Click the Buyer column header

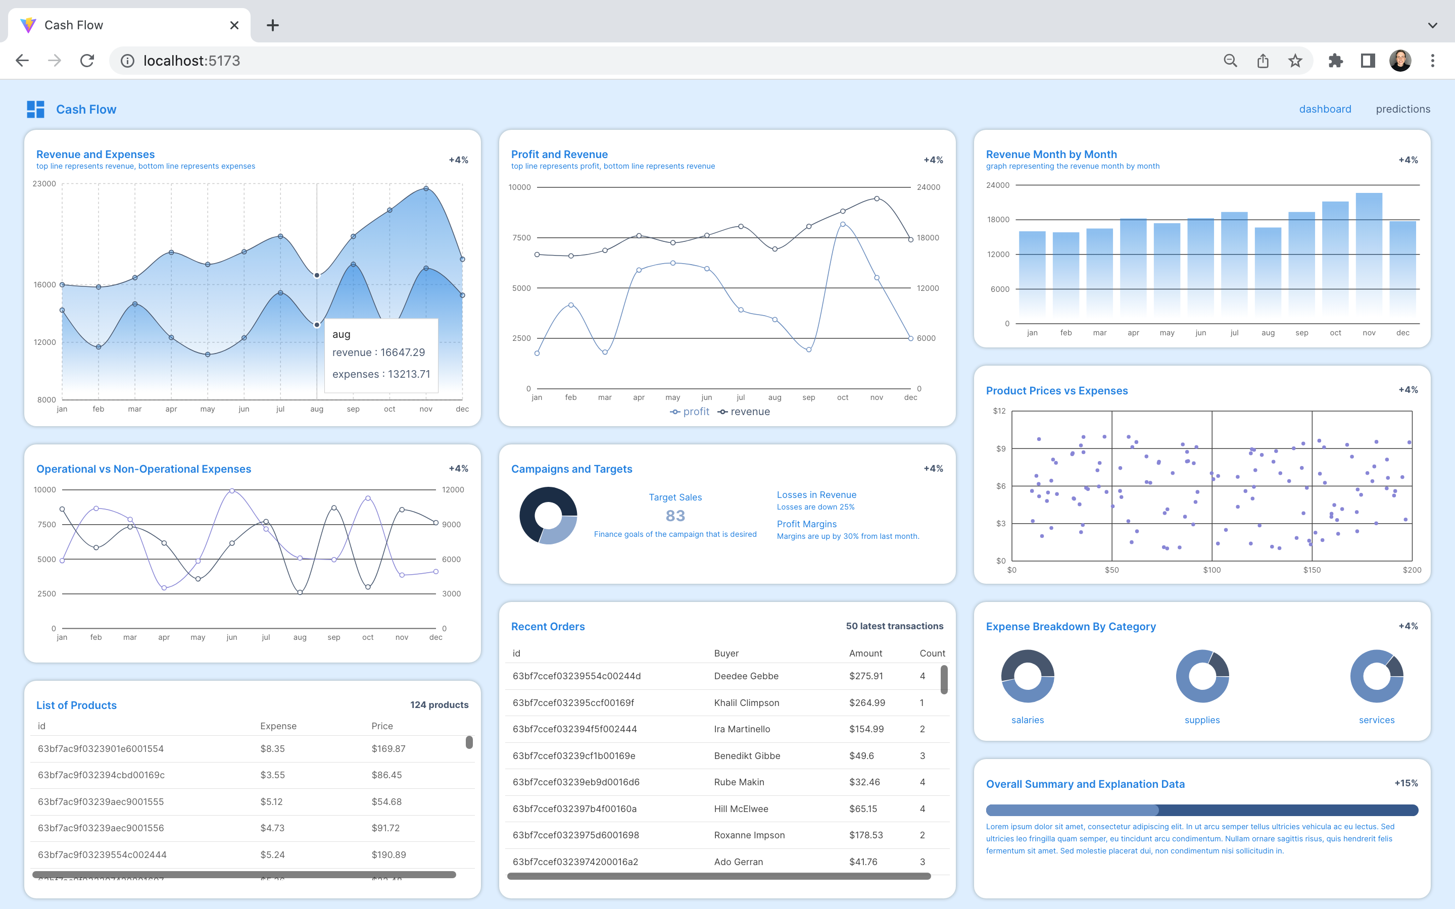click(x=726, y=653)
